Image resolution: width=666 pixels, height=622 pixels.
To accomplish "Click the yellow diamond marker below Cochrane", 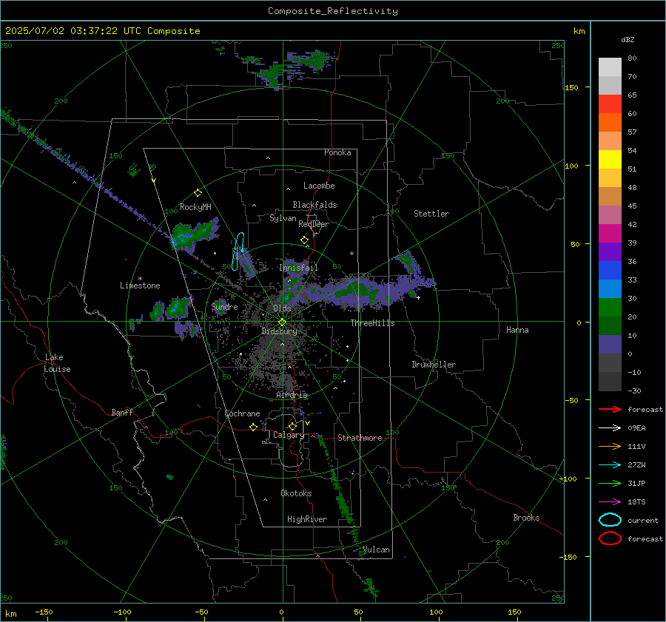I will [253, 427].
